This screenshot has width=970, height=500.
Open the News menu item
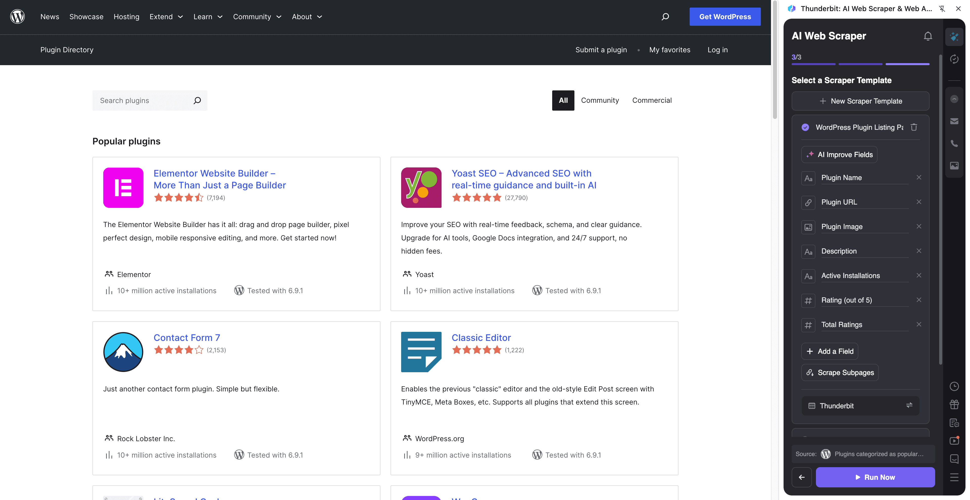tap(49, 17)
